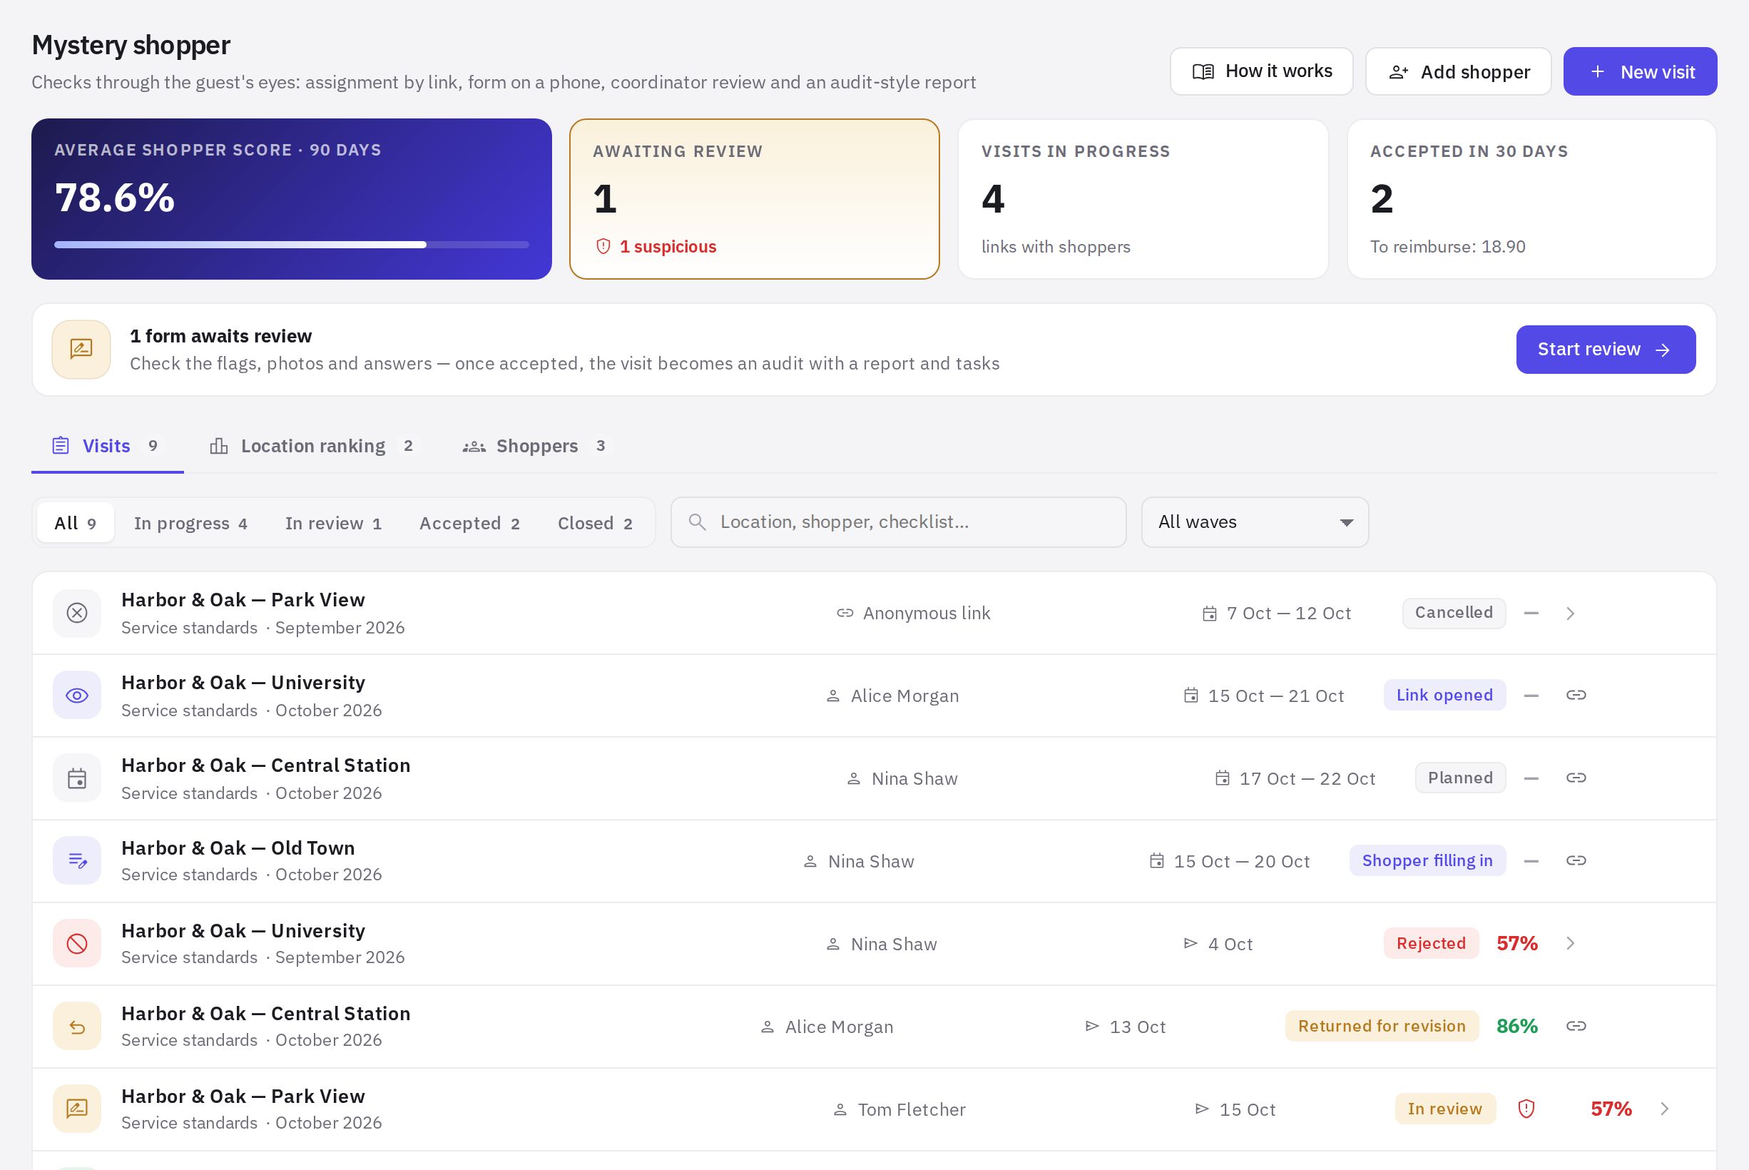The image size is (1749, 1170).
Task: Copy link for Central Station Planned visit
Action: tap(1576, 778)
